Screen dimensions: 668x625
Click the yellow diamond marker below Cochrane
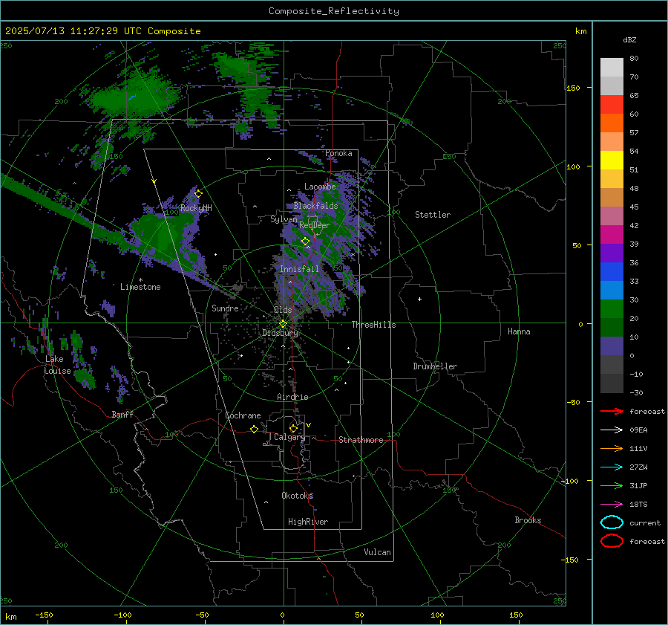click(x=254, y=430)
